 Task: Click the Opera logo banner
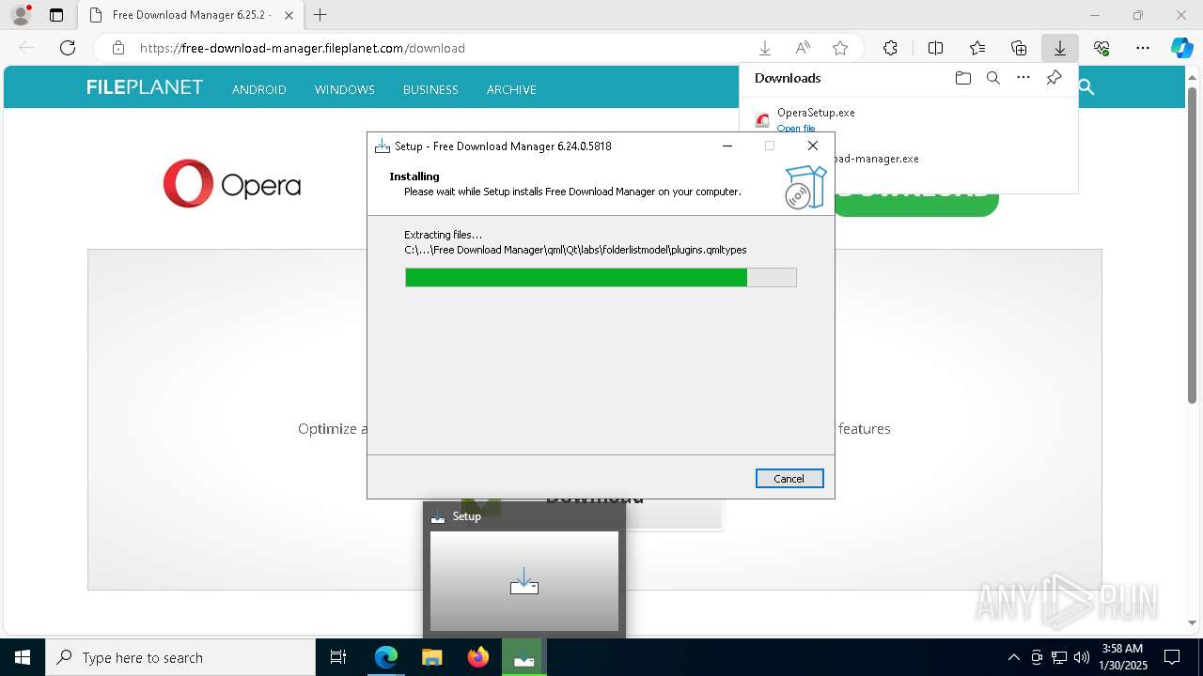click(232, 183)
